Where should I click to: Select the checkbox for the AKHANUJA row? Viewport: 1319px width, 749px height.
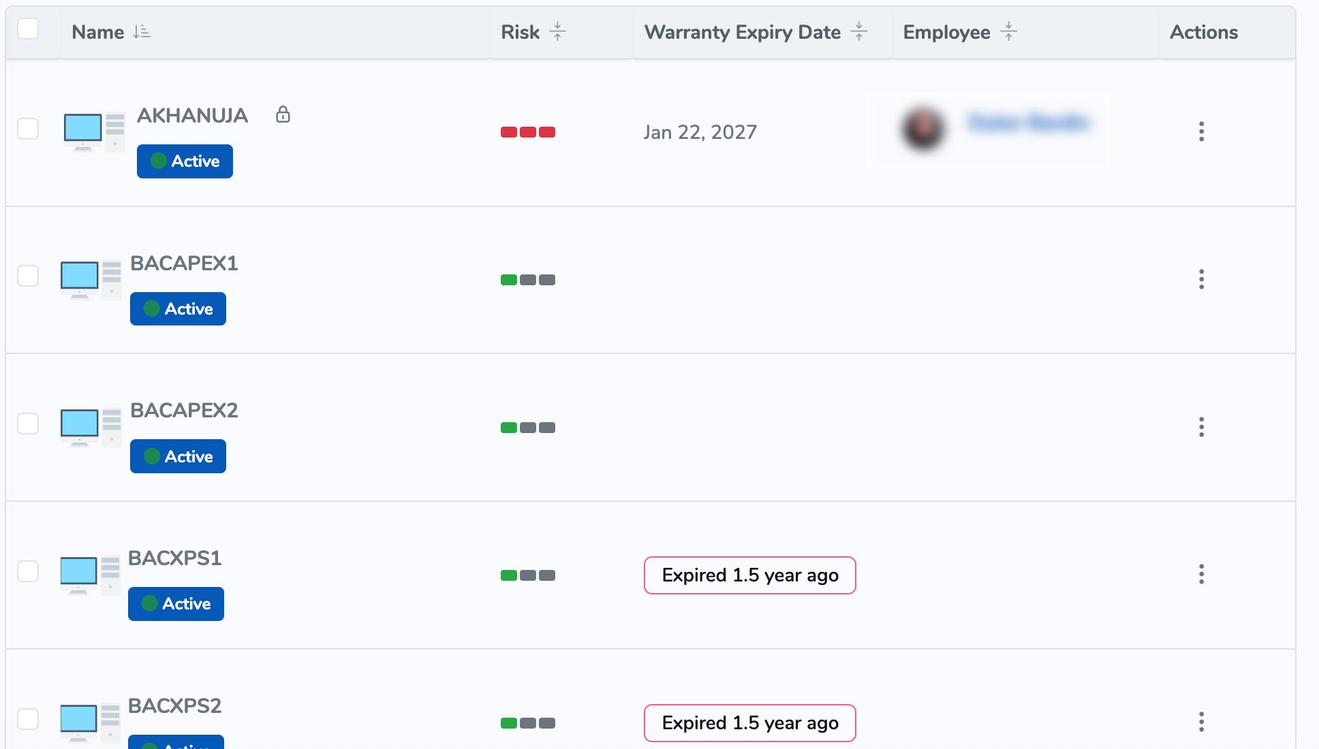tap(28, 128)
